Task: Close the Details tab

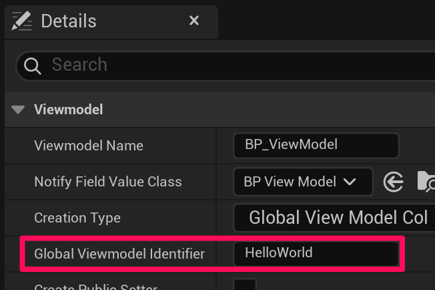Action: point(194,21)
